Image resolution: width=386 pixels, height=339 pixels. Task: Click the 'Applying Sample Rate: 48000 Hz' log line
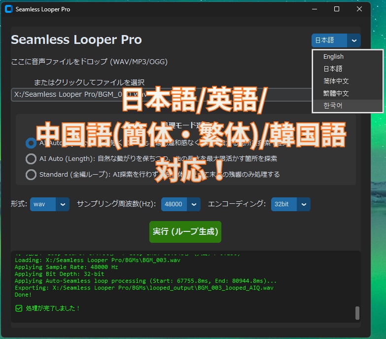66,267
